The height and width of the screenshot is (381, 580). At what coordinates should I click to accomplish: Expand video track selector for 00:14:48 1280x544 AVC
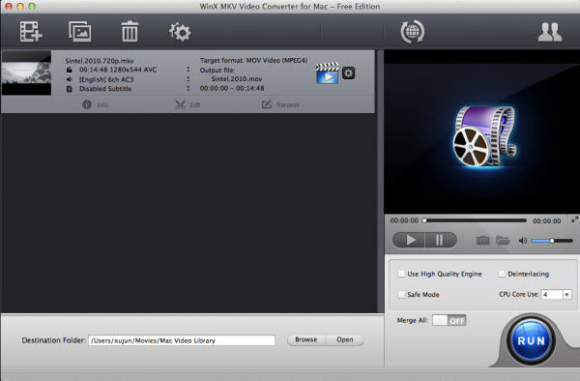pos(188,70)
